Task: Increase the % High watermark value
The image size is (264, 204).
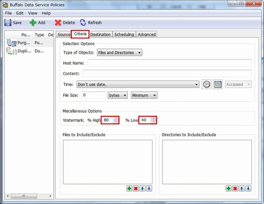Action: pos(116,118)
